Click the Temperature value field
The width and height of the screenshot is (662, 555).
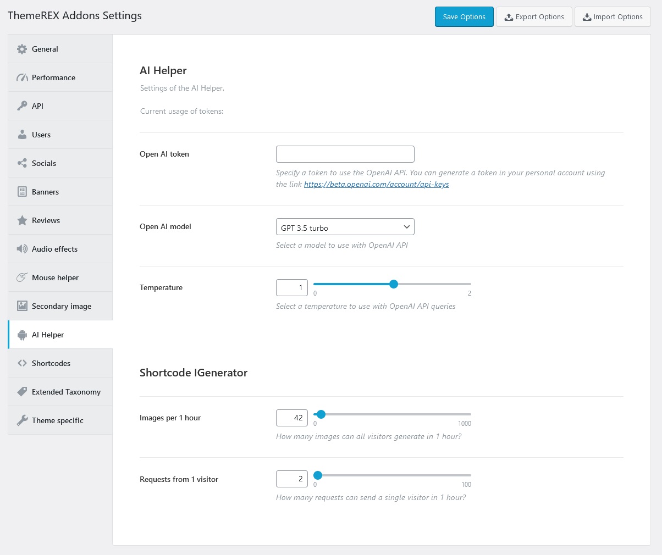(292, 287)
